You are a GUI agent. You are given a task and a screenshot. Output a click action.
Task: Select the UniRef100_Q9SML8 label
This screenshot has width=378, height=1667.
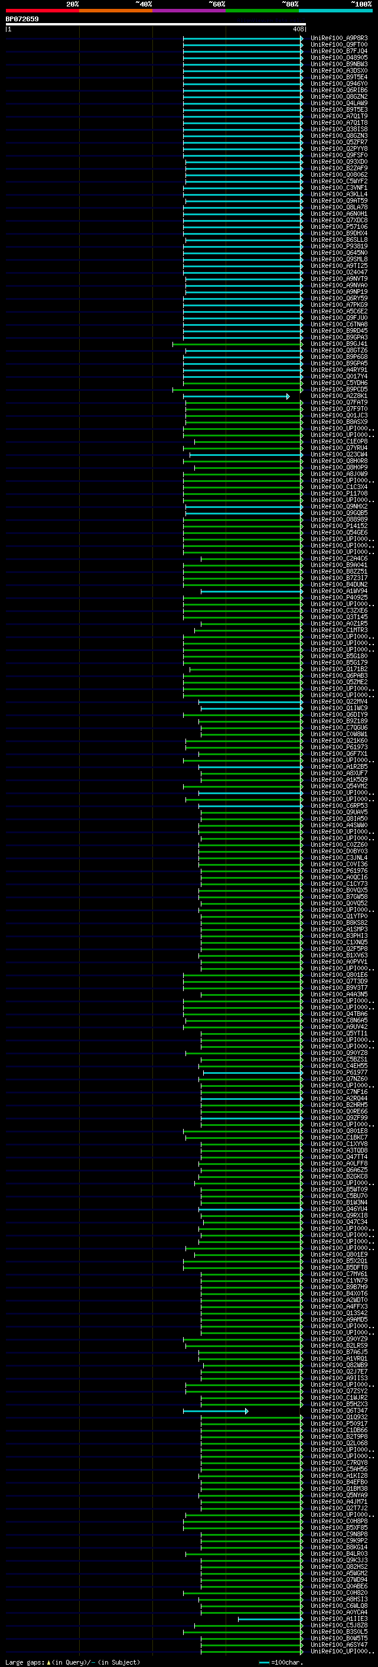tap(339, 259)
